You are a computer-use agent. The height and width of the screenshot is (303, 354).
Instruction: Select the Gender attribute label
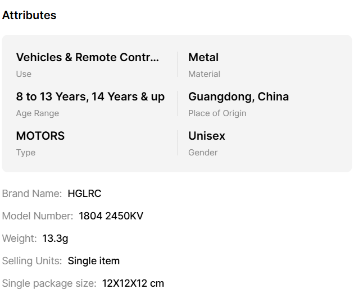pos(203,153)
